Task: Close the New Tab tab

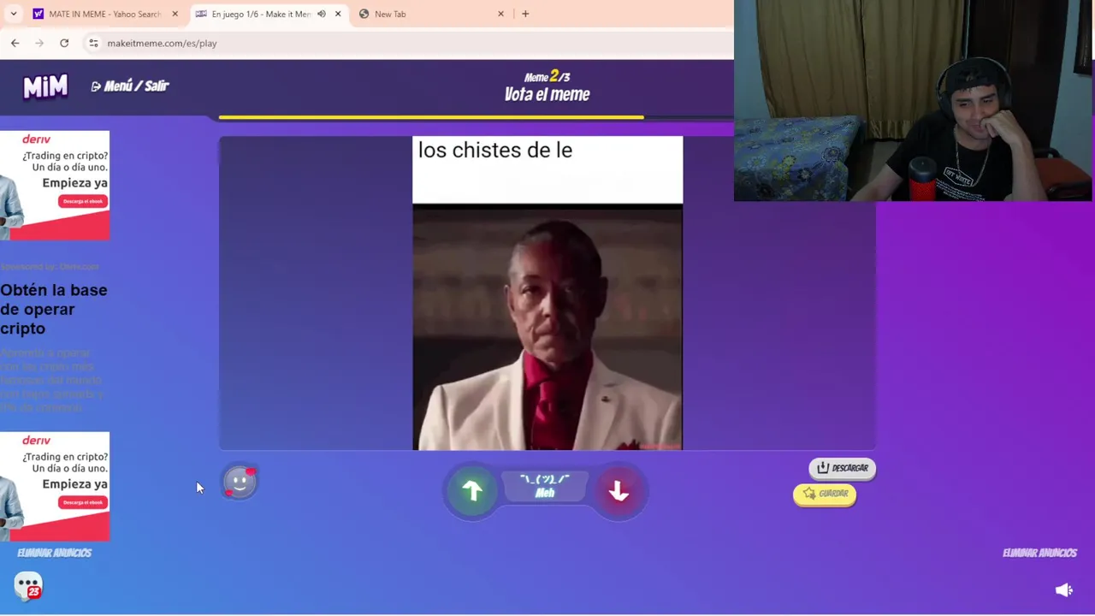Action: pyautogui.click(x=501, y=14)
